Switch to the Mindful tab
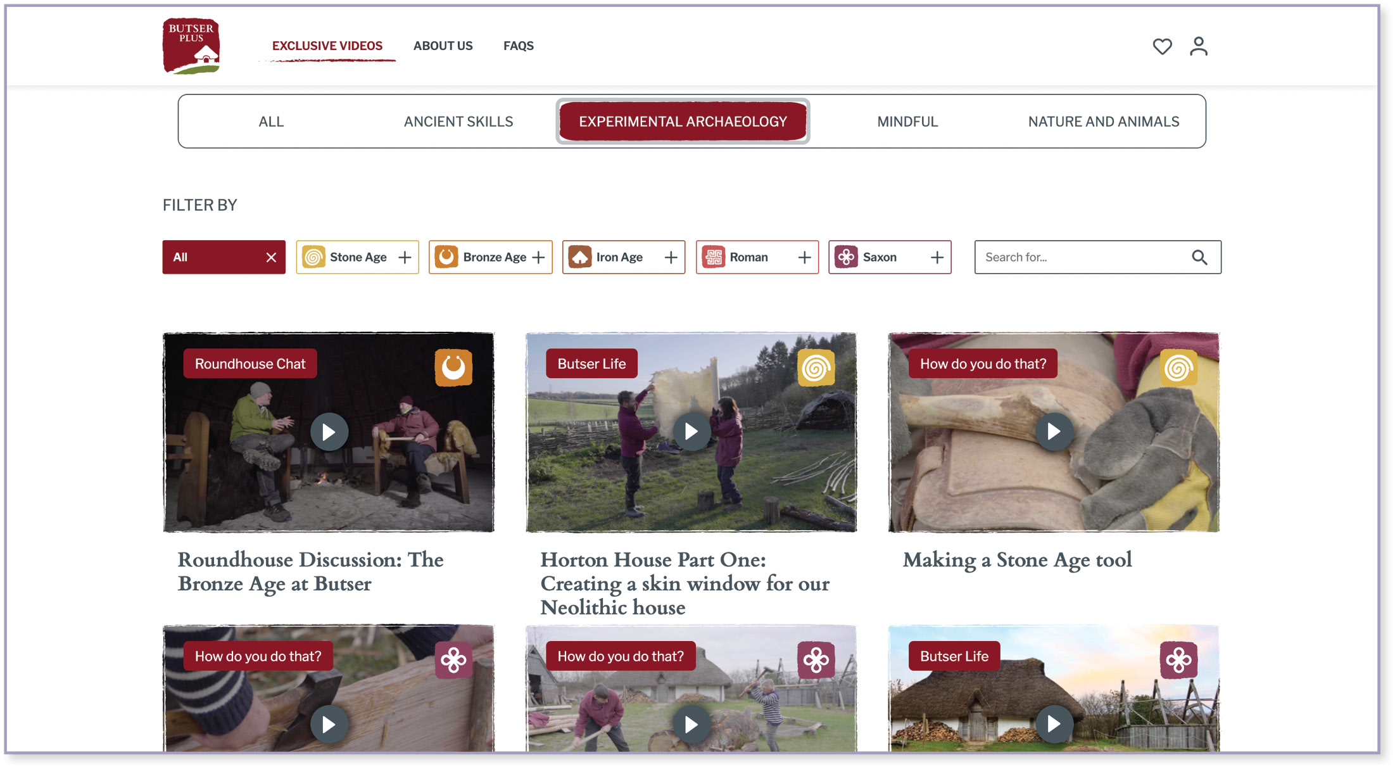This screenshot has width=1395, height=769. tap(907, 122)
